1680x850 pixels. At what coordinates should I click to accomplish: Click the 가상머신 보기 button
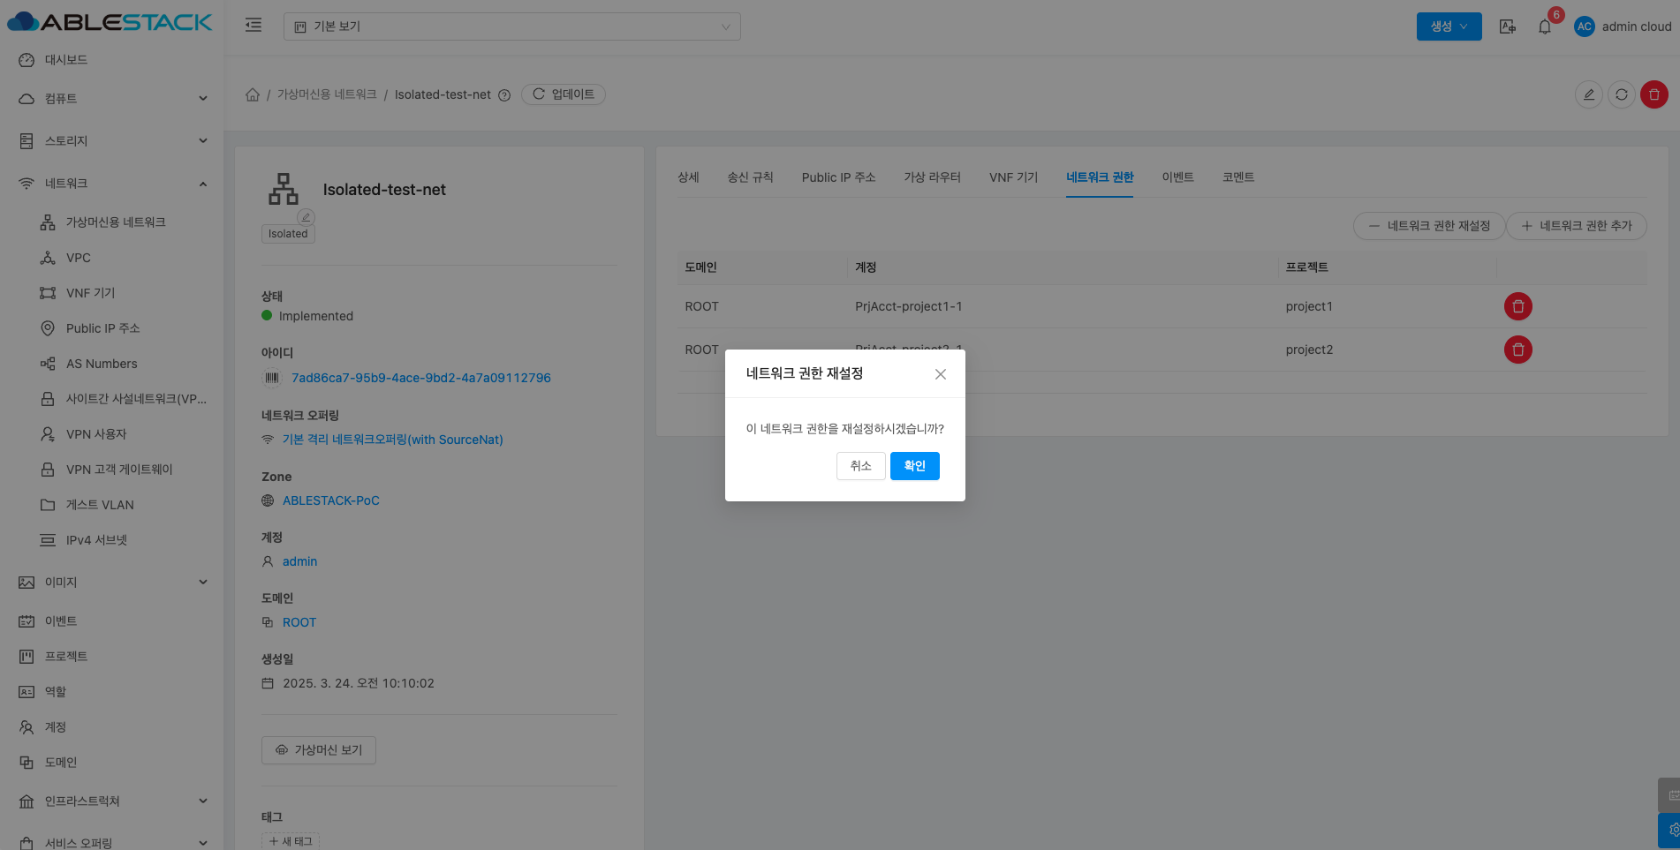coord(319,750)
